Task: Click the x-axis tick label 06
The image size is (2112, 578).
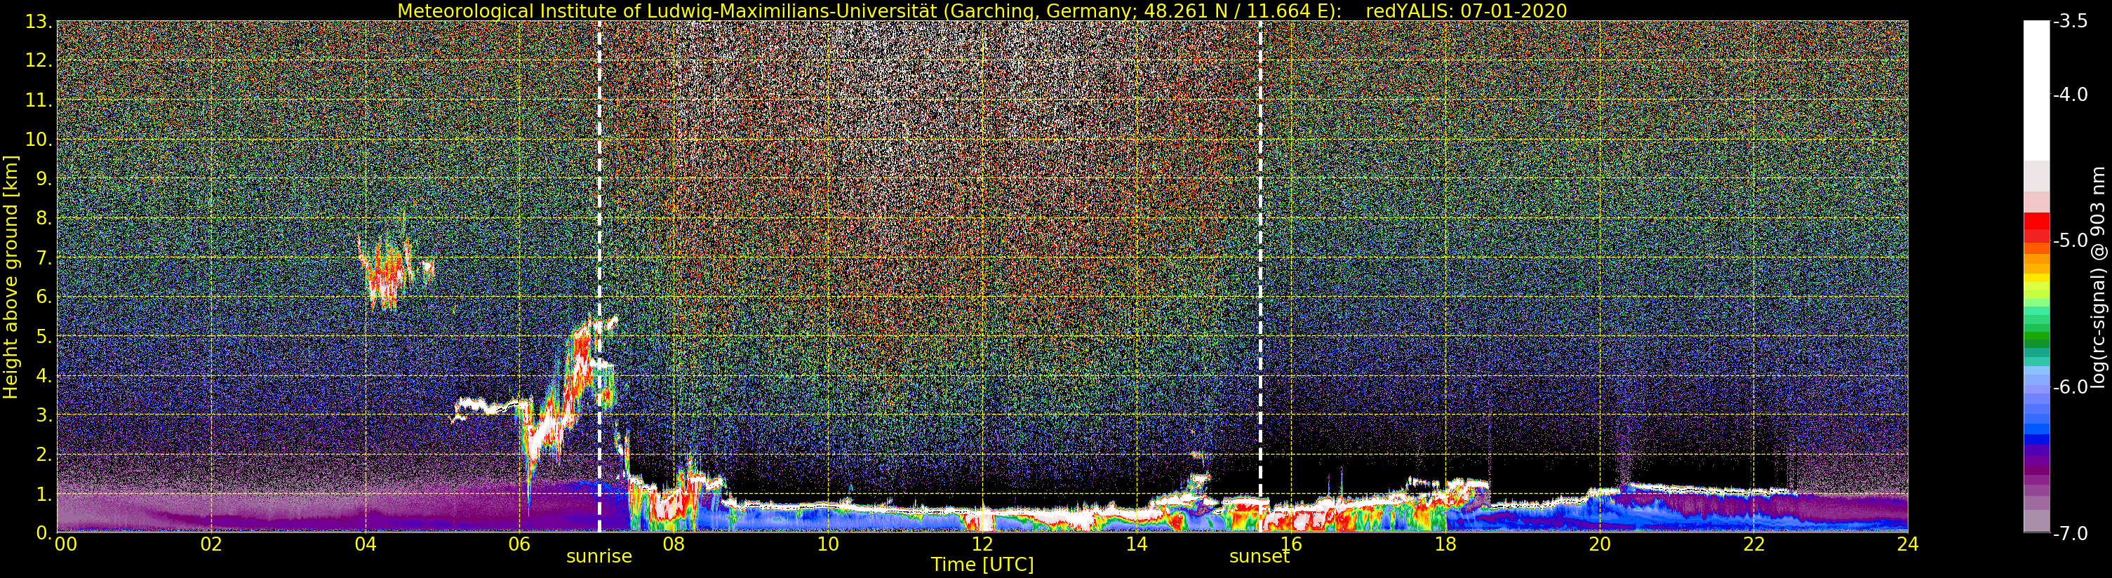Action: [520, 544]
